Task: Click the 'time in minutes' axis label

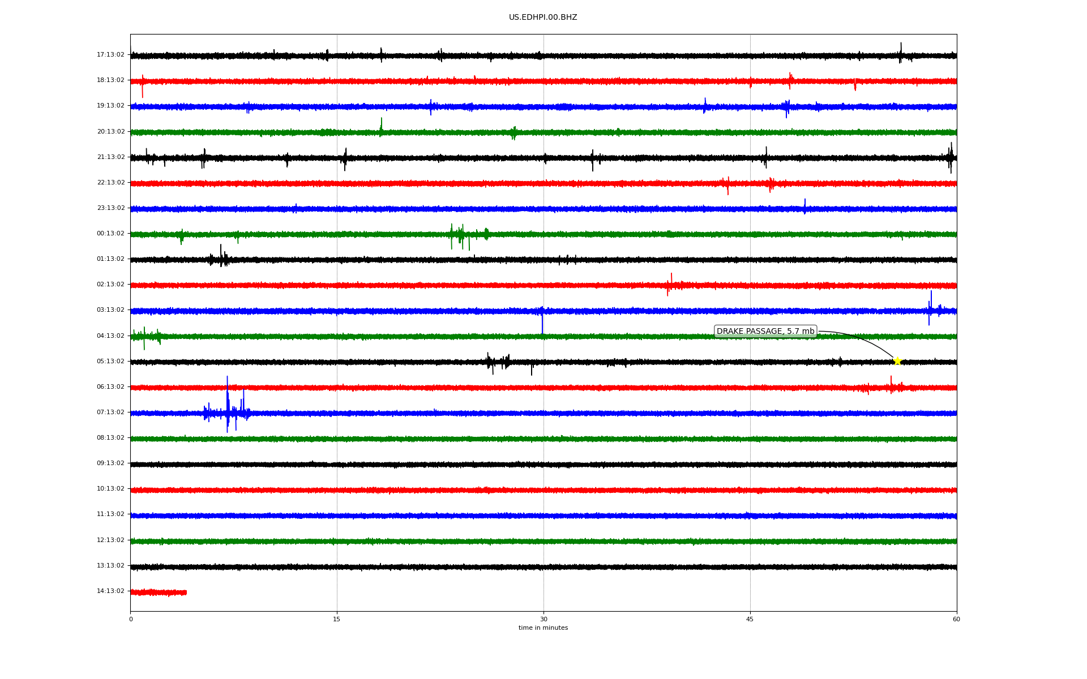Action: click(543, 628)
